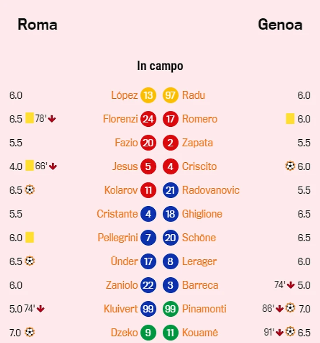The width and height of the screenshot is (320, 343).
Task: Open player Radovanovic's name link
Action: pyautogui.click(x=210, y=190)
